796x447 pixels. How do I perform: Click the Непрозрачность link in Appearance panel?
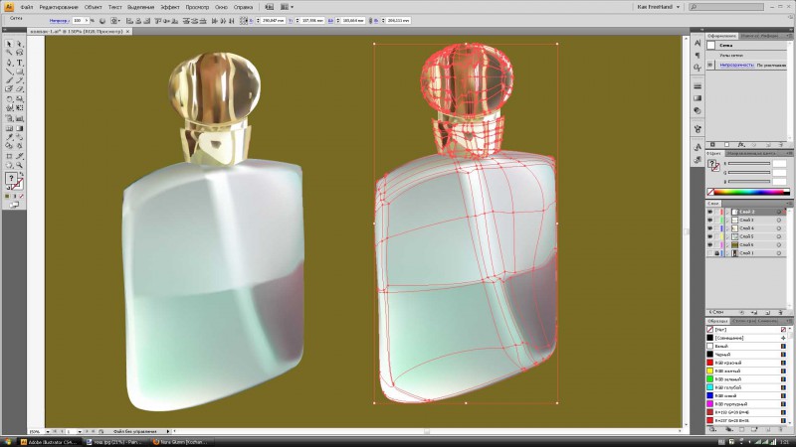pos(738,64)
